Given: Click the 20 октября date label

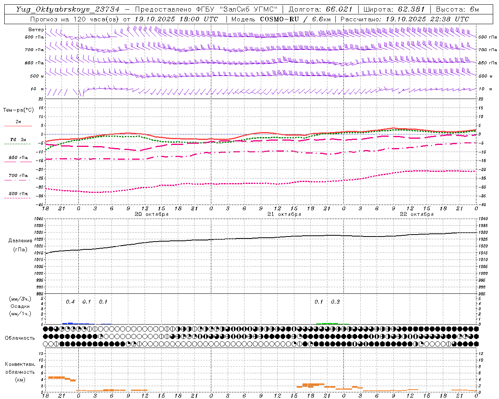Looking at the screenshot, I should 152,214.
